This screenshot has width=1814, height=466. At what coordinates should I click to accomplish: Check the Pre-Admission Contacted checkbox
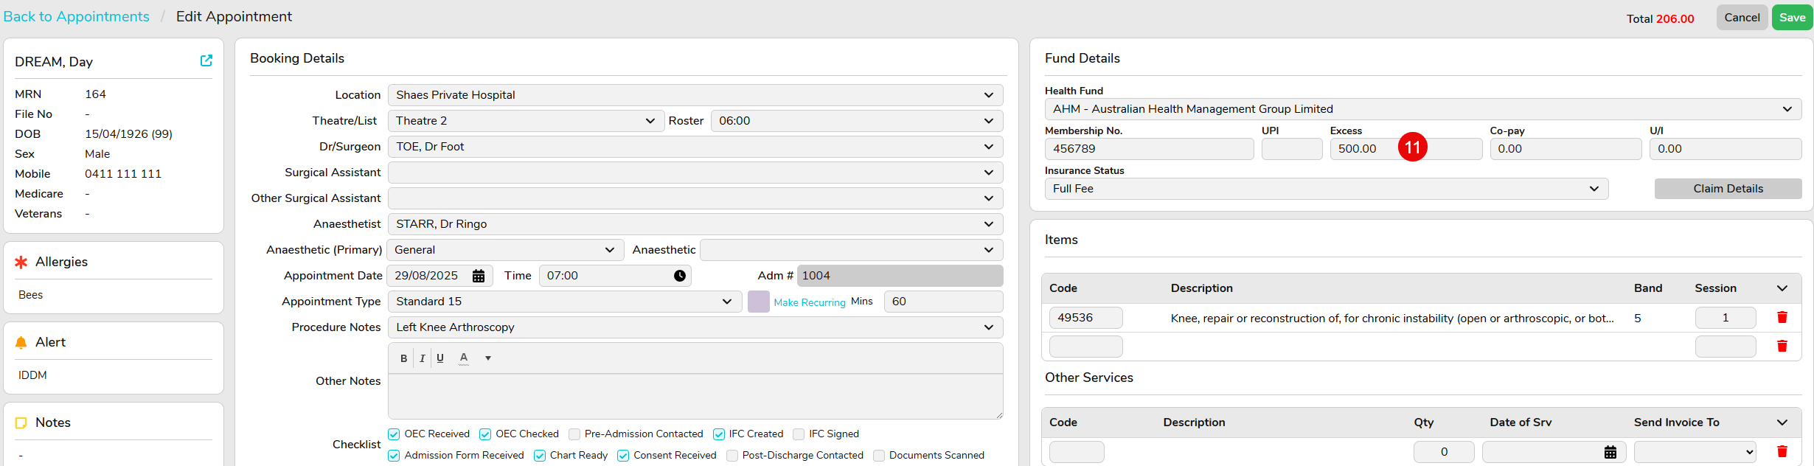574,434
